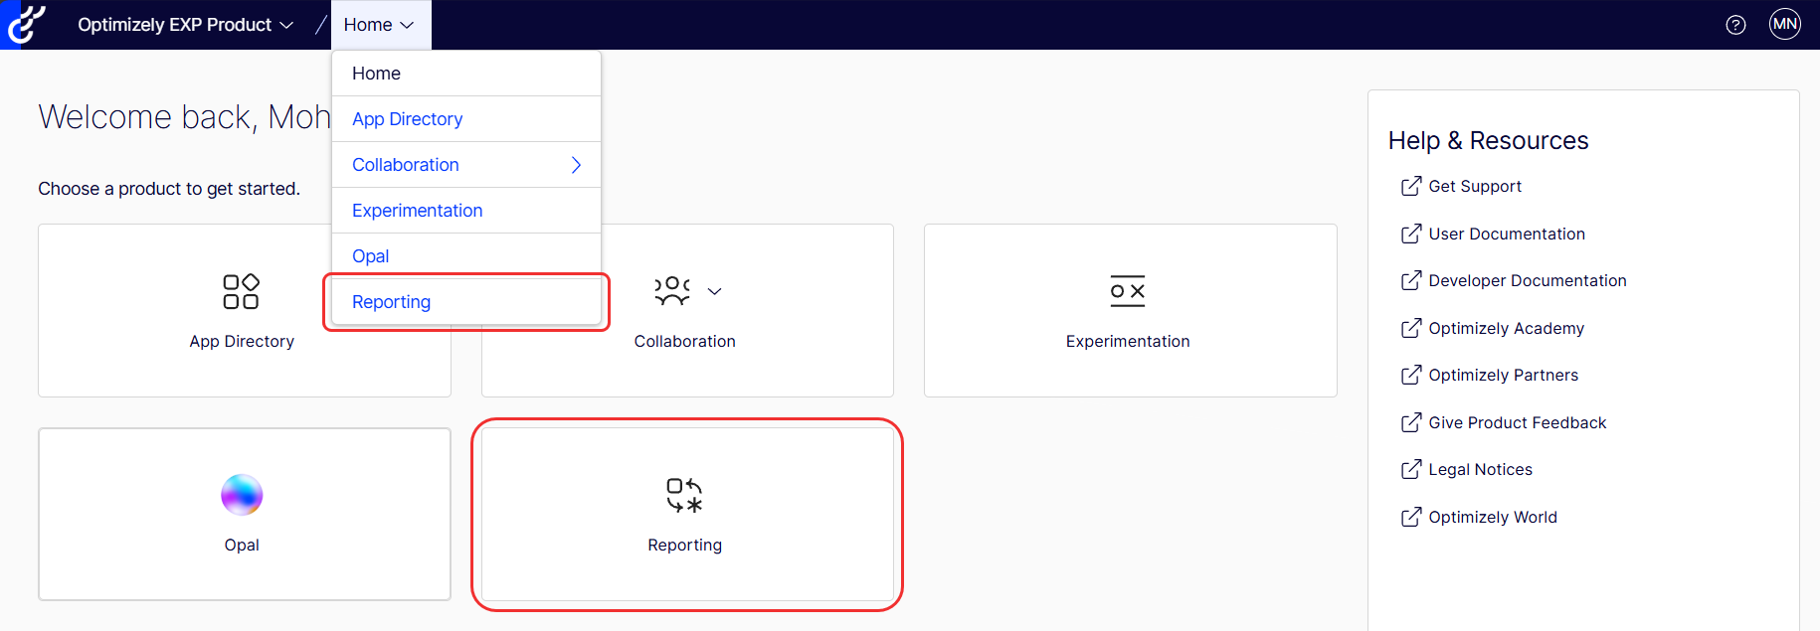
Task: Open the Optimizely Academy link
Action: pyautogui.click(x=1506, y=328)
